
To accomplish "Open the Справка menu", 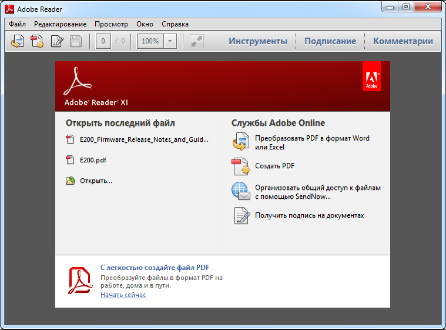I will click(x=175, y=24).
